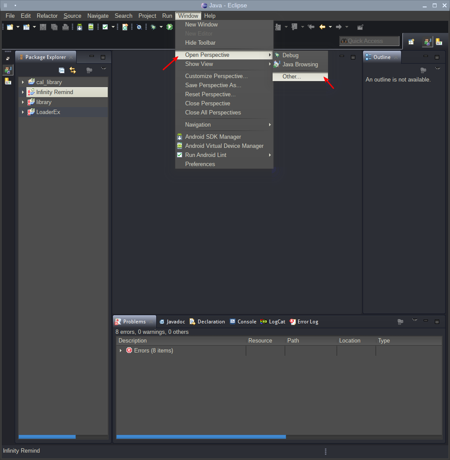This screenshot has width=450, height=460.
Task: Click the Focus icon in Outline toolbar
Action: 423,70
